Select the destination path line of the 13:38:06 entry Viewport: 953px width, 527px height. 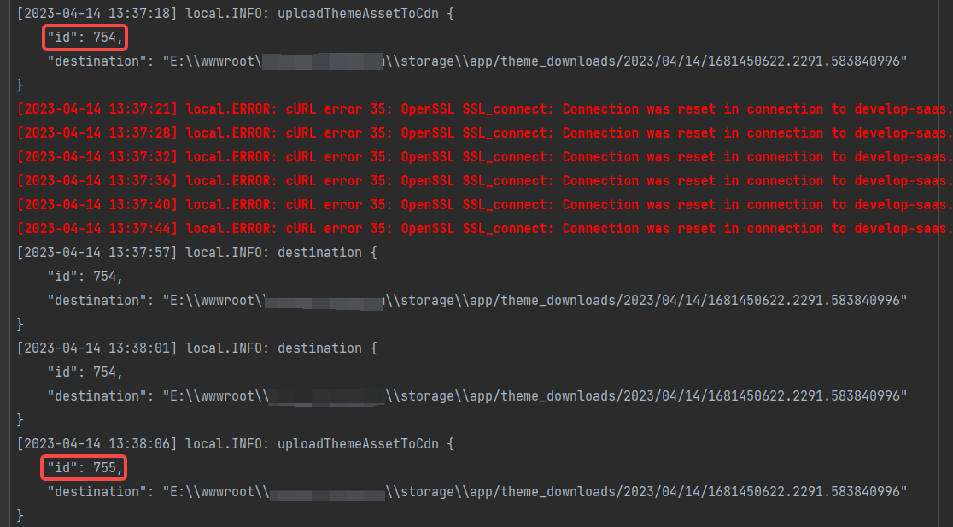click(x=477, y=491)
